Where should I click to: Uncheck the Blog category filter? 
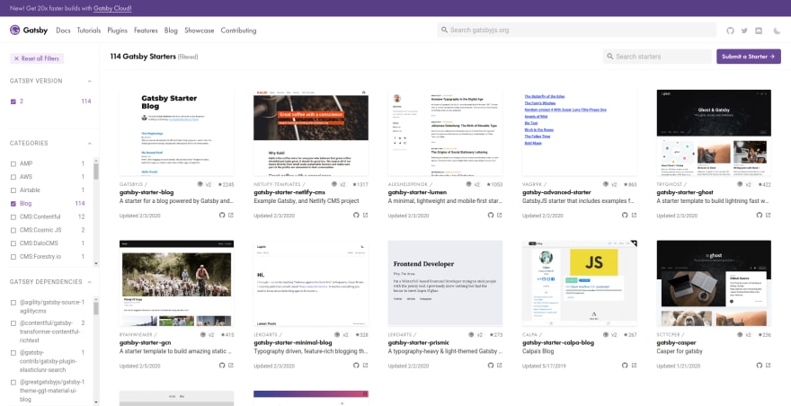click(13, 204)
